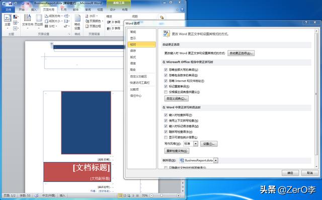Click the 自动更正选项 button
This screenshot has height=200, width=322.
241,53
